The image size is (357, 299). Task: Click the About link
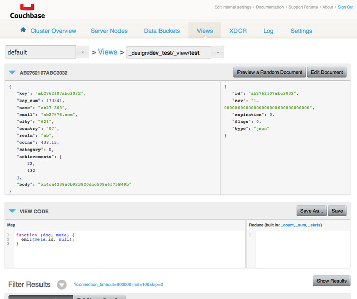click(x=328, y=7)
